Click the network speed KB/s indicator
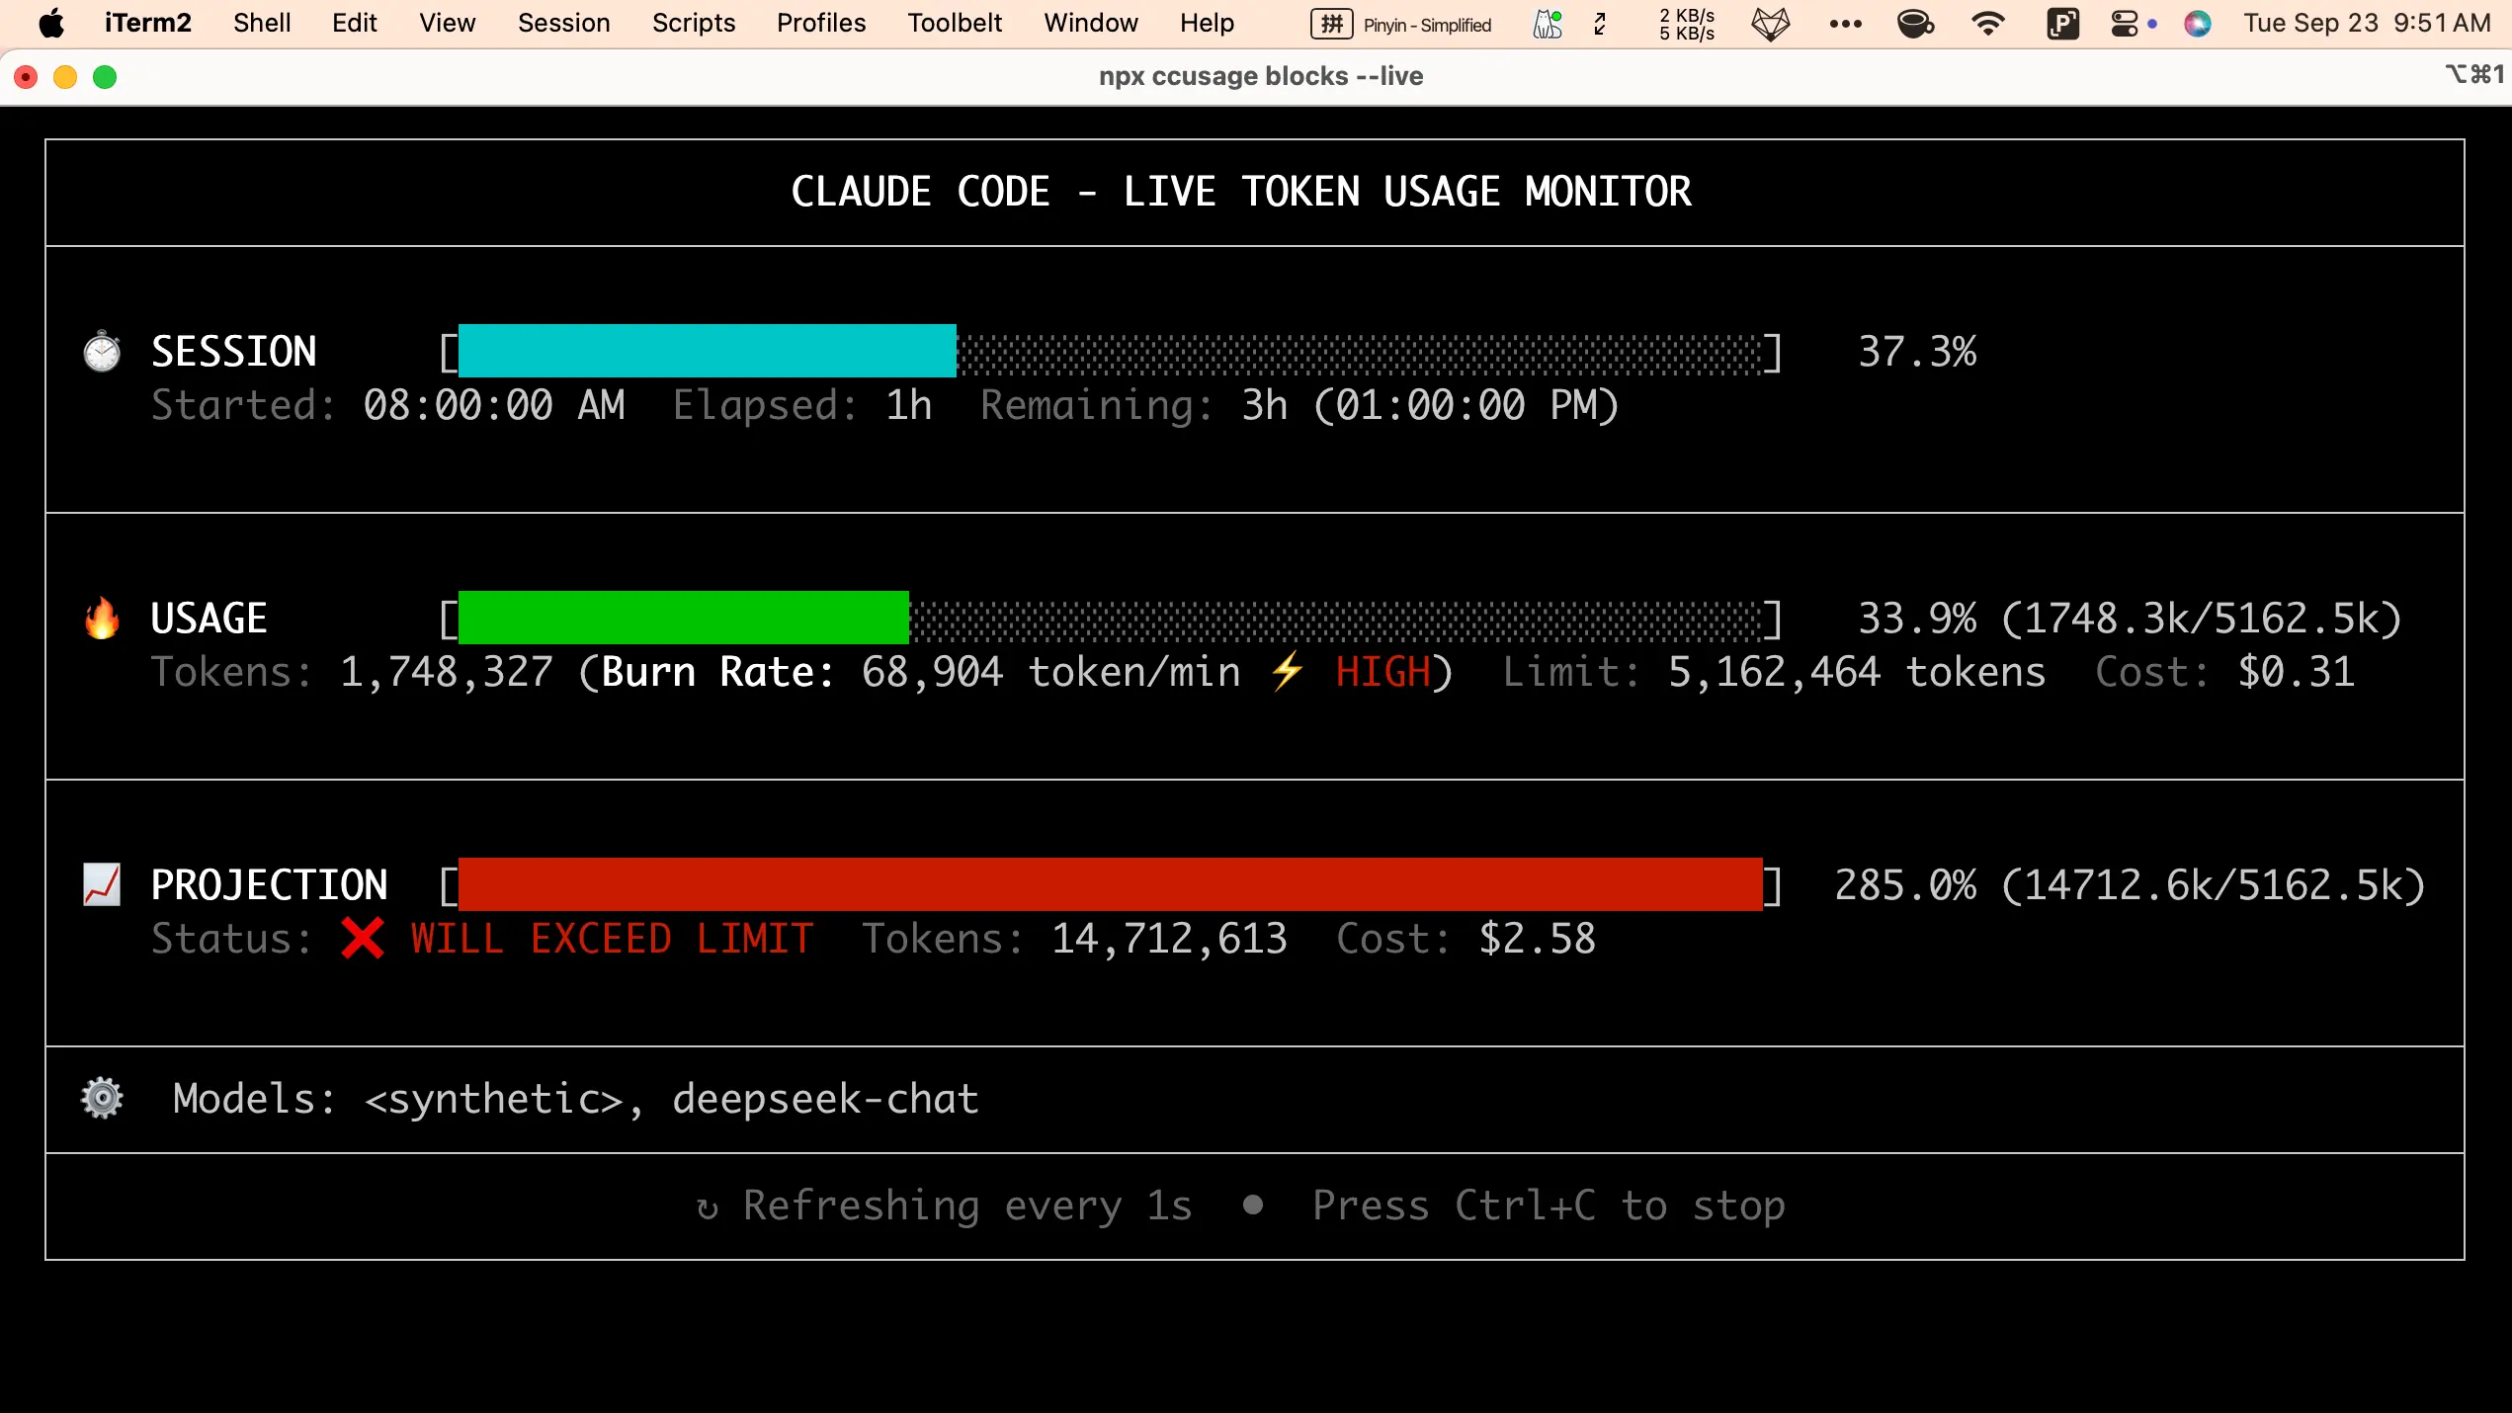 (1686, 24)
